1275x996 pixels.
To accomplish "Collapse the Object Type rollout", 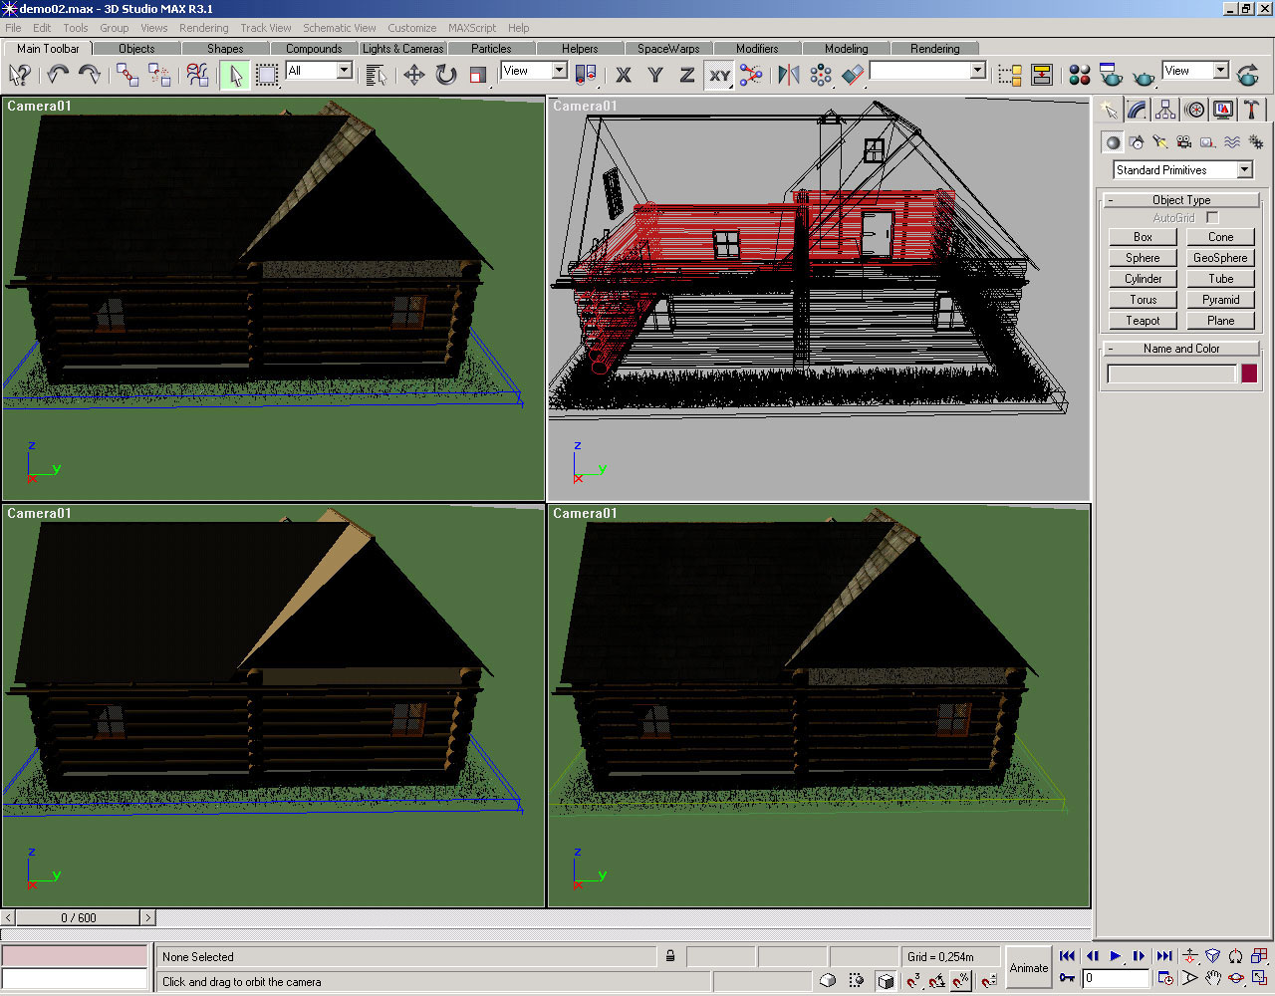I will 1180,200.
